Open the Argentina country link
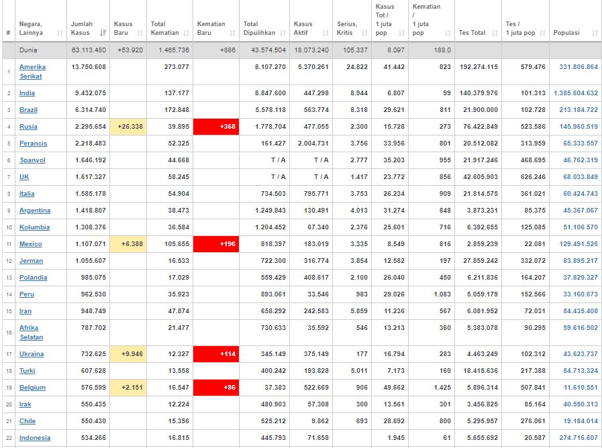 pyautogui.click(x=35, y=211)
